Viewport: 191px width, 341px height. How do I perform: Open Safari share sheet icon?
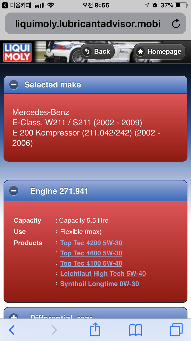(x=95, y=329)
